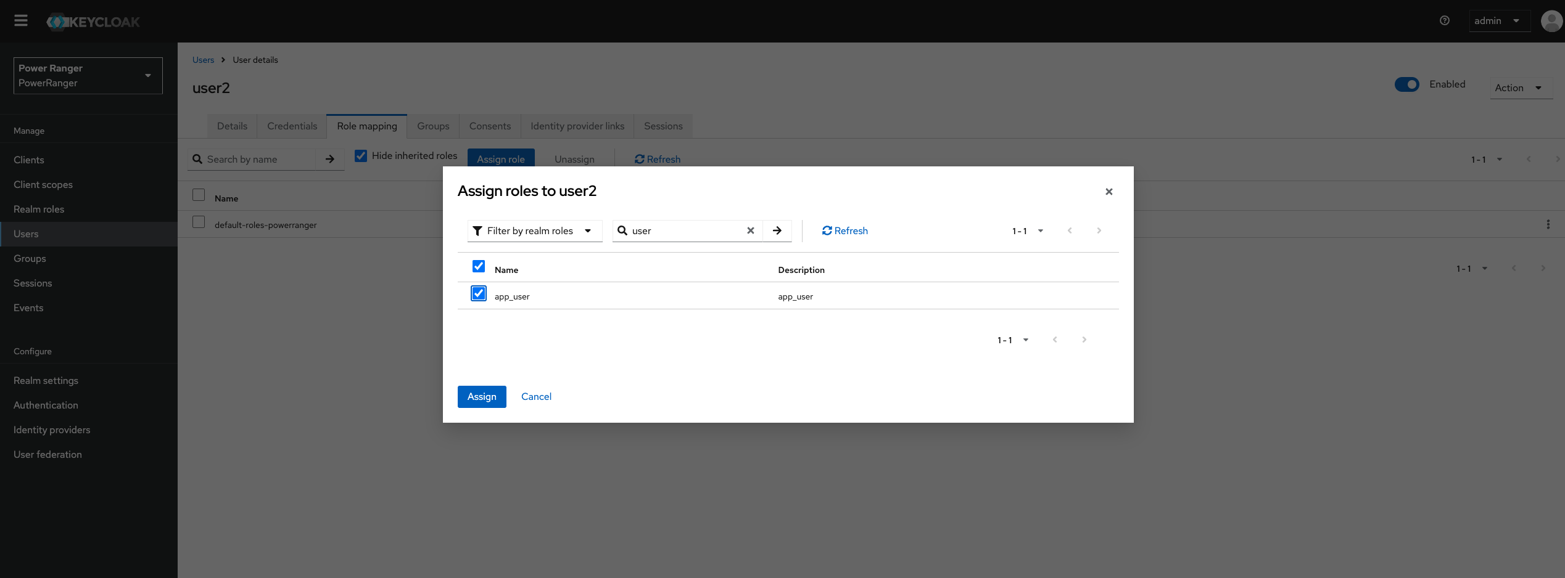The height and width of the screenshot is (578, 1565).
Task: Submit the dialog role search arrow
Action: 777,230
